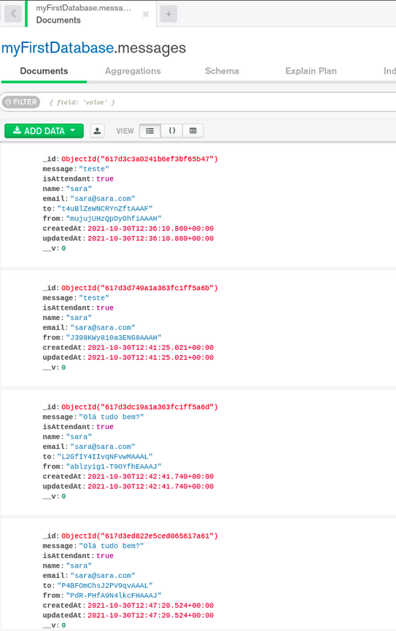Click the export collection icon
This screenshot has width=396, height=631.
(97, 130)
